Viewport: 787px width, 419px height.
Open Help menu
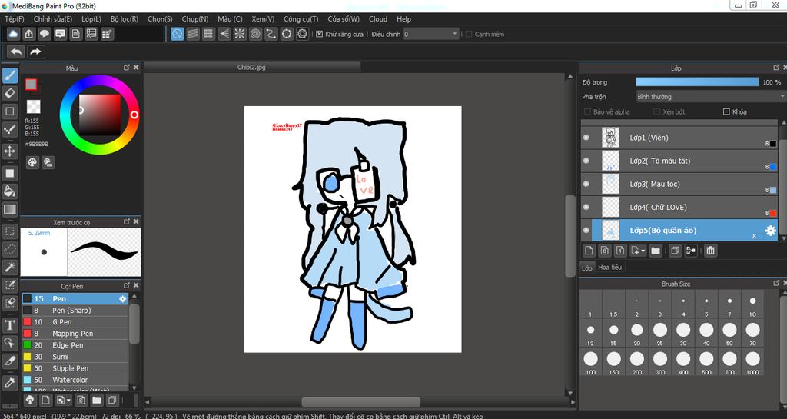403,19
